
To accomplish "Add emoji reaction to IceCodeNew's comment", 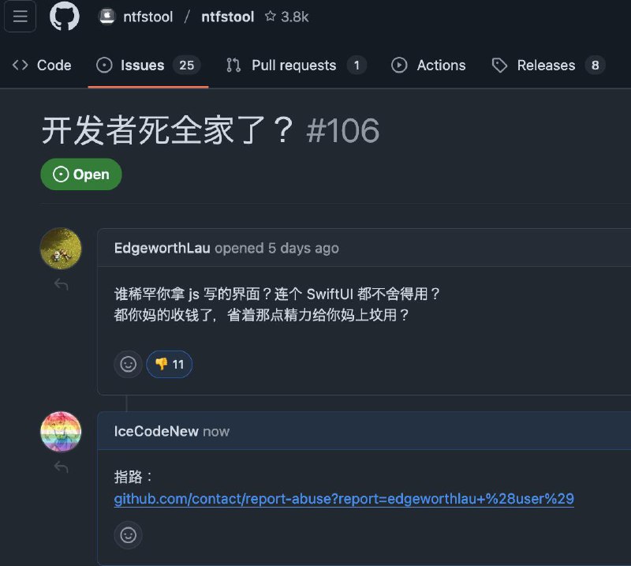I will 128,535.
